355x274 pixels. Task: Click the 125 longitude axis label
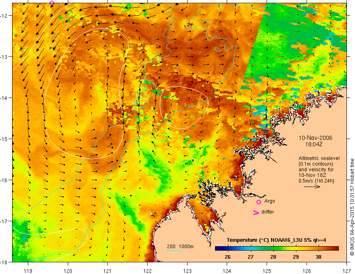click(x=267, y=271)
